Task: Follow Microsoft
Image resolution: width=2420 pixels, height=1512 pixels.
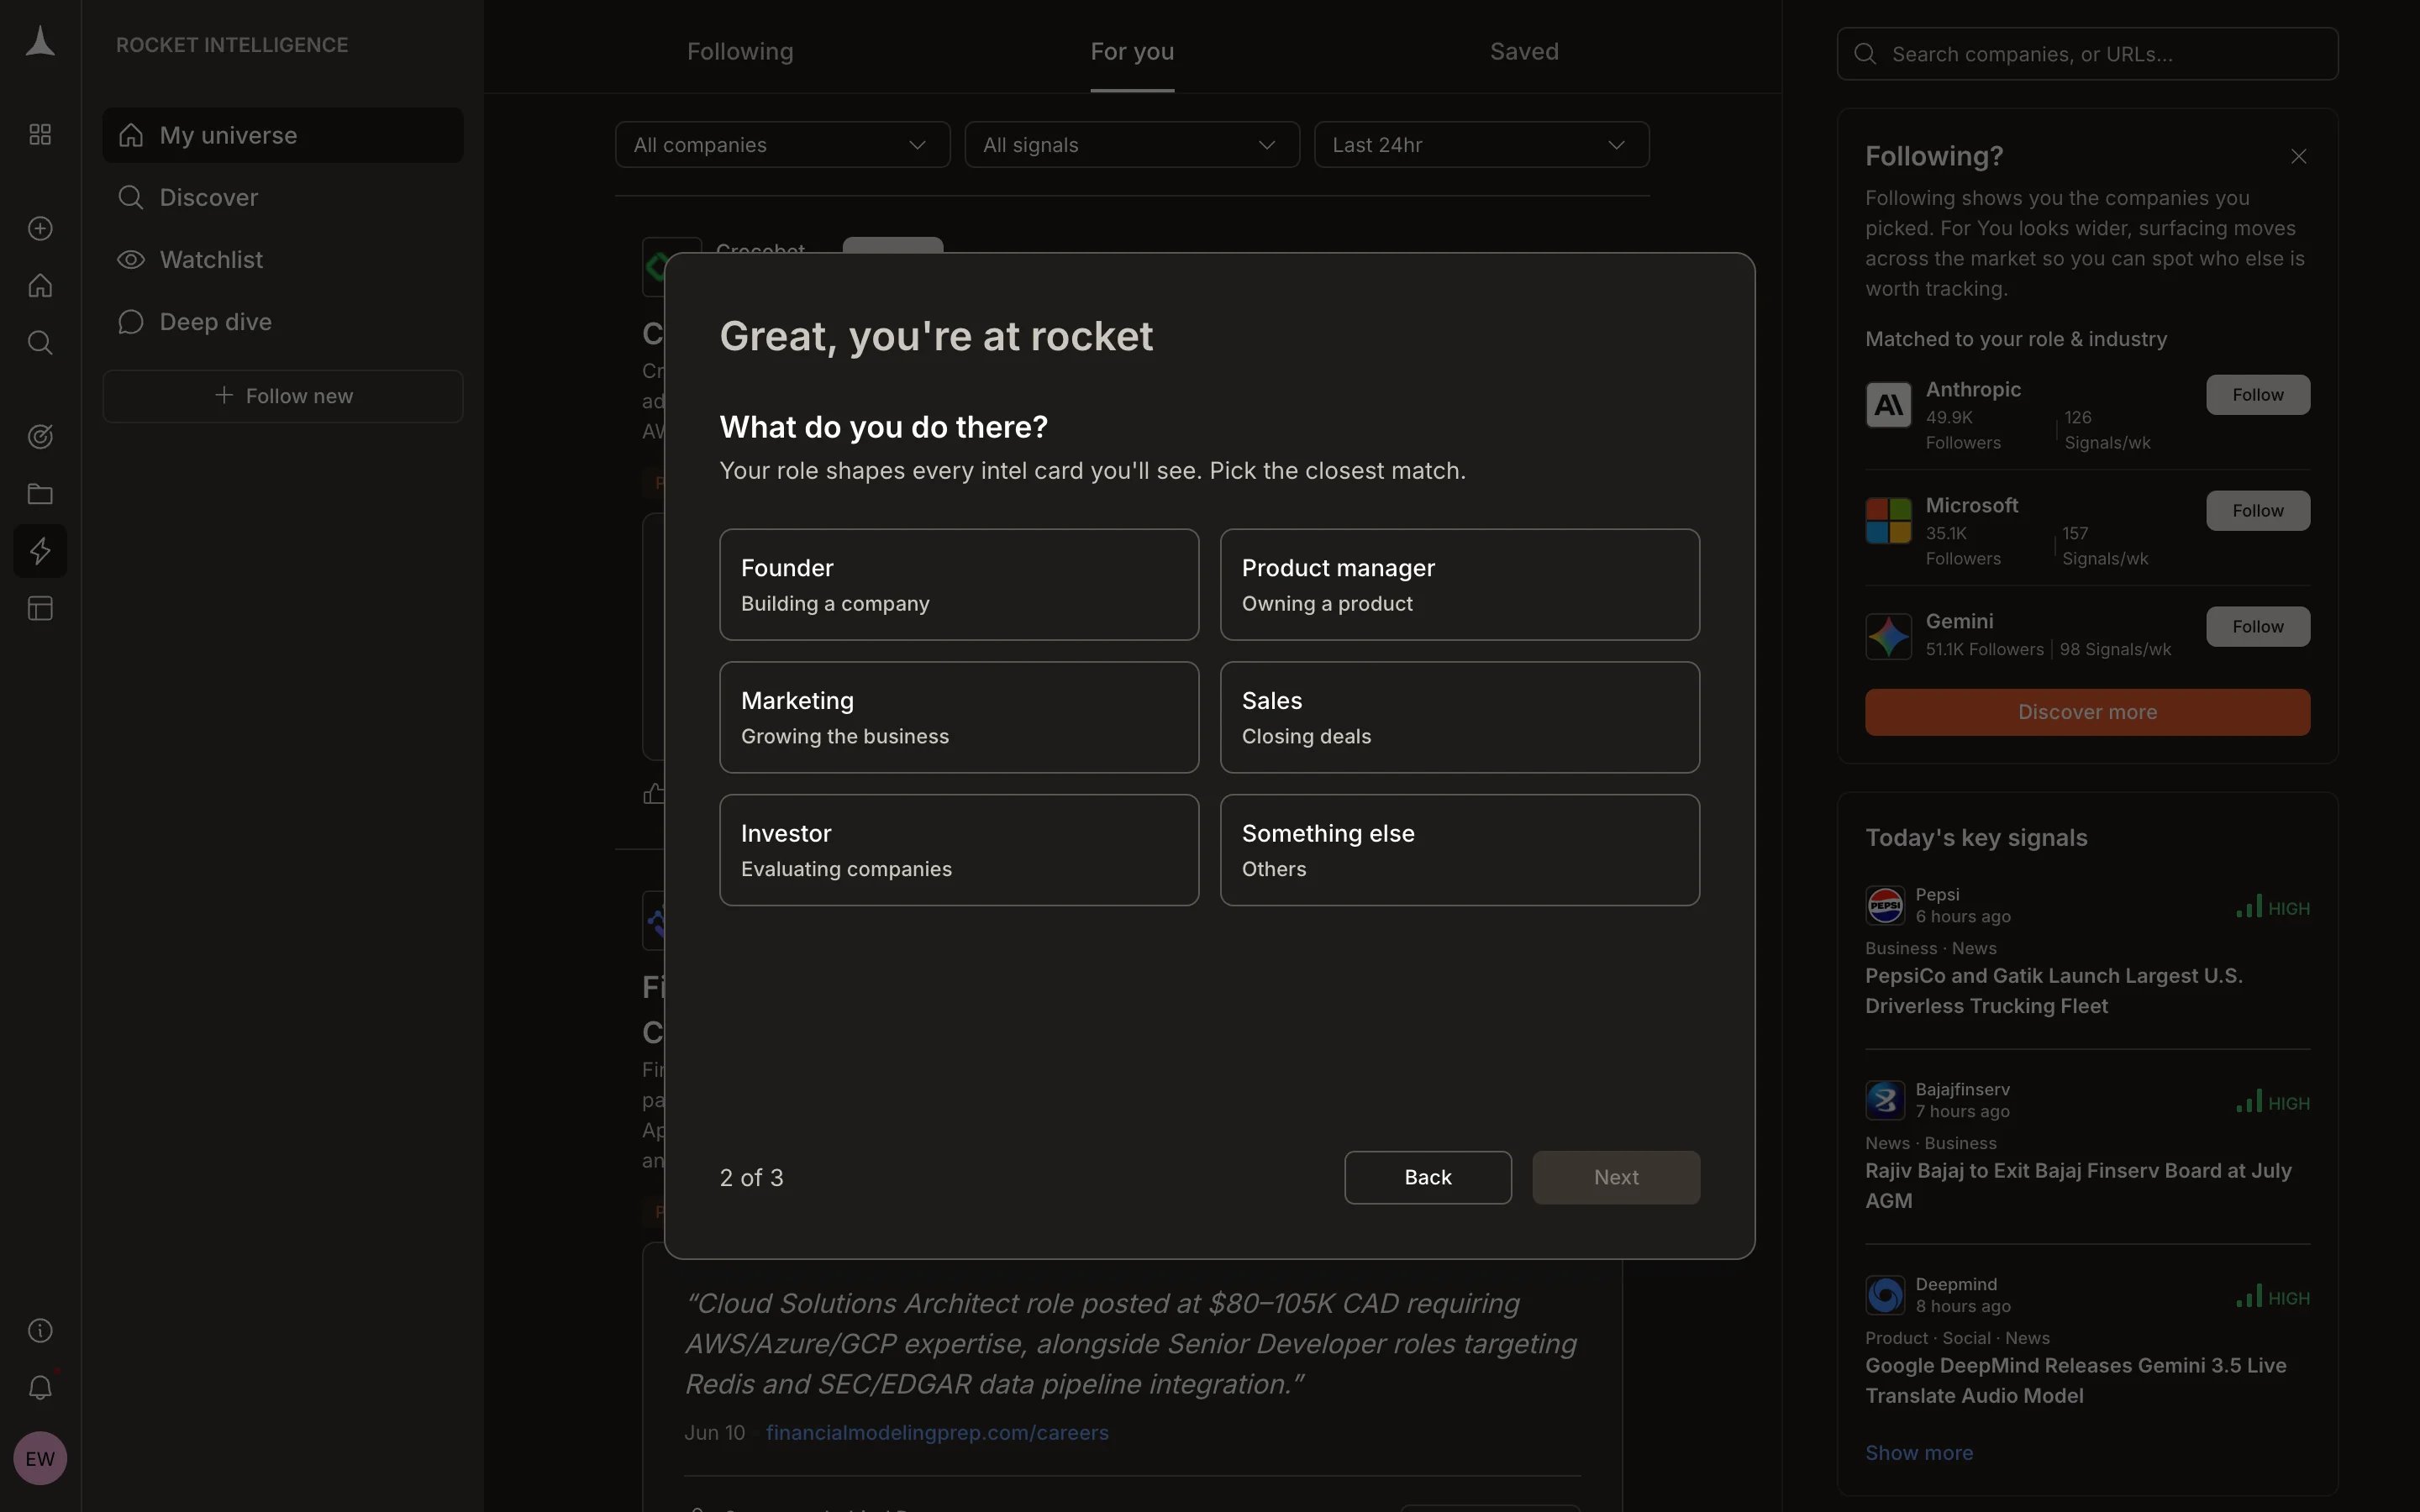Action: point(2258,511)
